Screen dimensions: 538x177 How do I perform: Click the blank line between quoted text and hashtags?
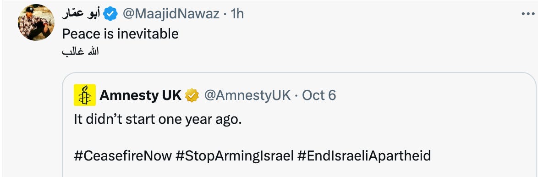pyautogui.click(x=253, y=138)
